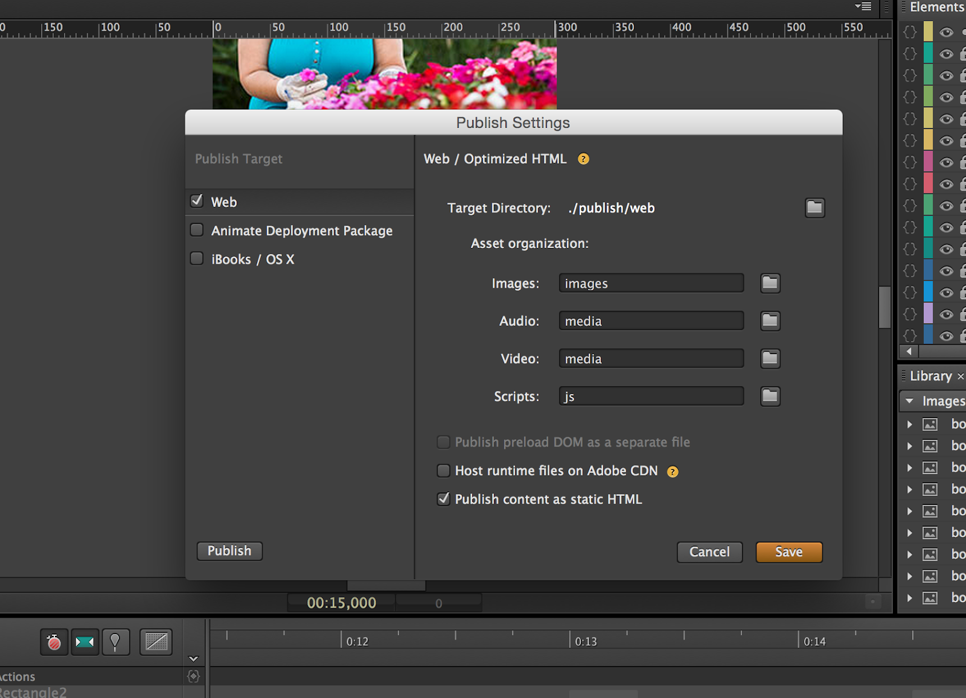The height and width of the screenshot is (698, 966).
Task: Click the 0:14 mark on timeline ruler
Action: 814,641
